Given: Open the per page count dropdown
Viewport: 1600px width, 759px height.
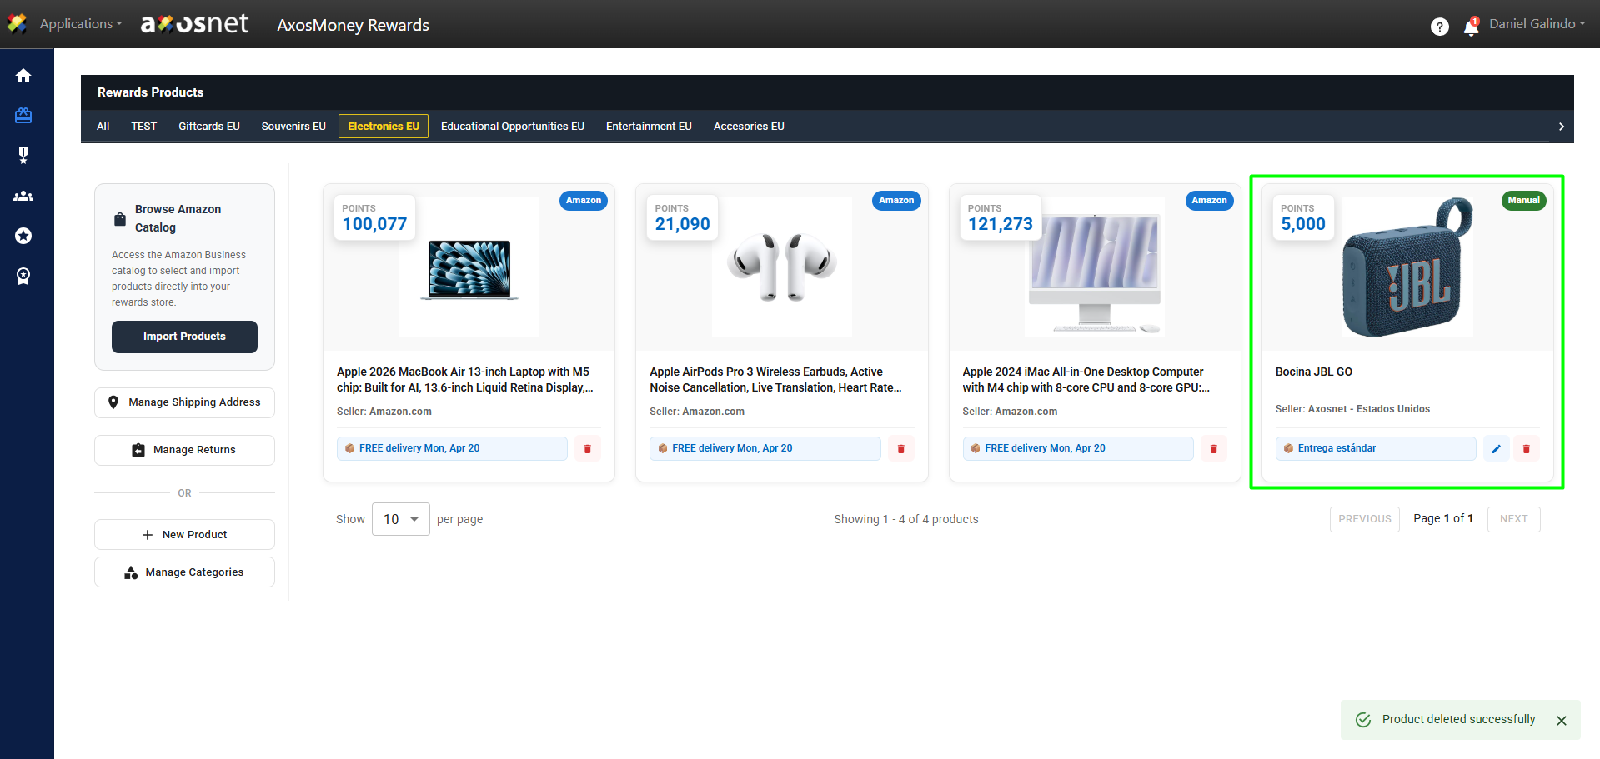Looking at the screenshot, I should 401,519.
